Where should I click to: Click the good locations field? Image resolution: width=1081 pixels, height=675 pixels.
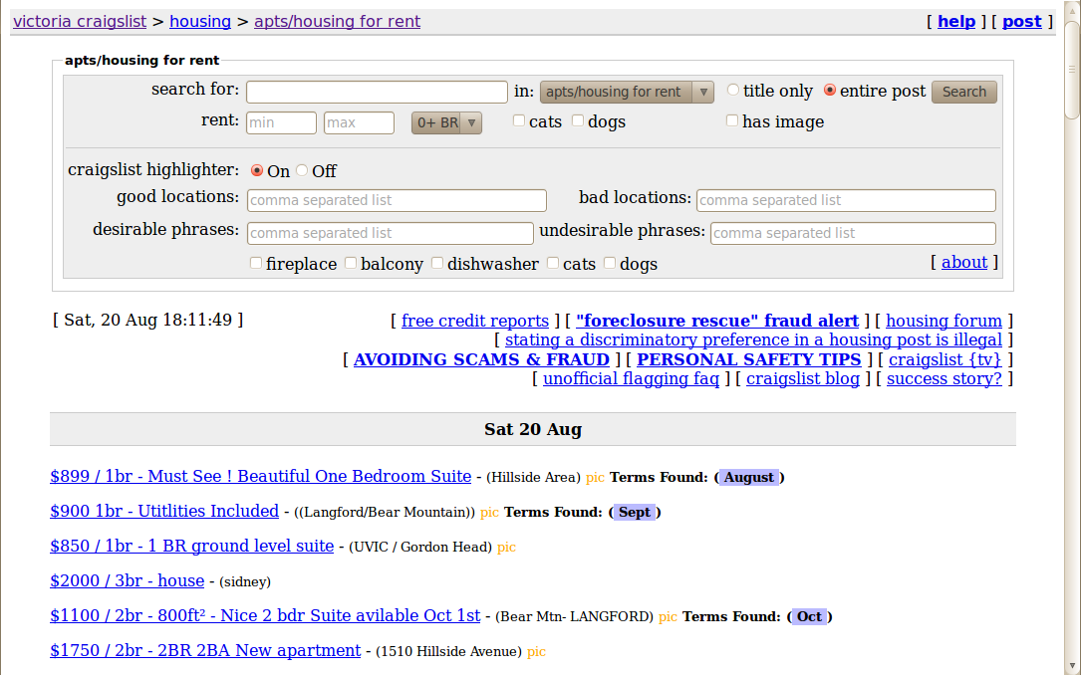pyautogui.click(x=398, y=200)
